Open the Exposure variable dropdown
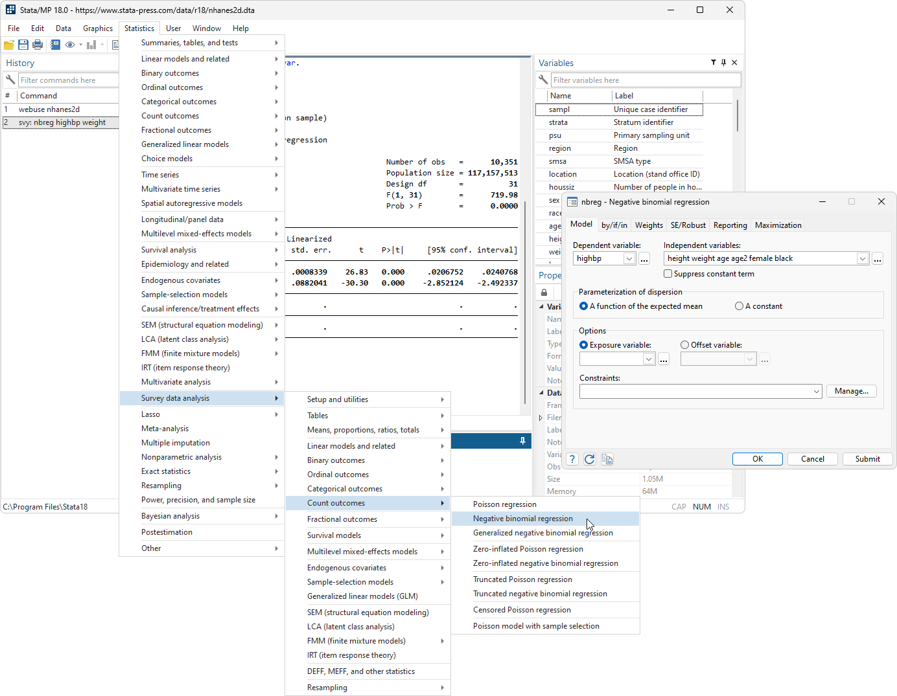The image size is (897, 696). coord(649,359)
